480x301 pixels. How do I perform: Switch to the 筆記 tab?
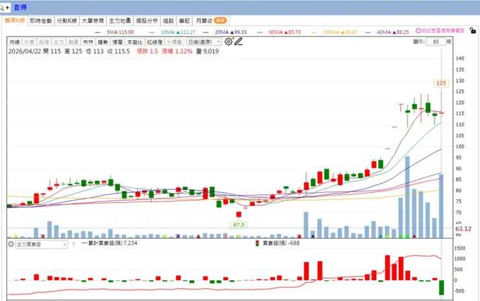point(184,21)
